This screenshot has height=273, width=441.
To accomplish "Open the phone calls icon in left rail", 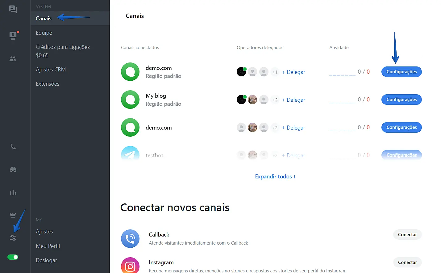I will (13, 147).
